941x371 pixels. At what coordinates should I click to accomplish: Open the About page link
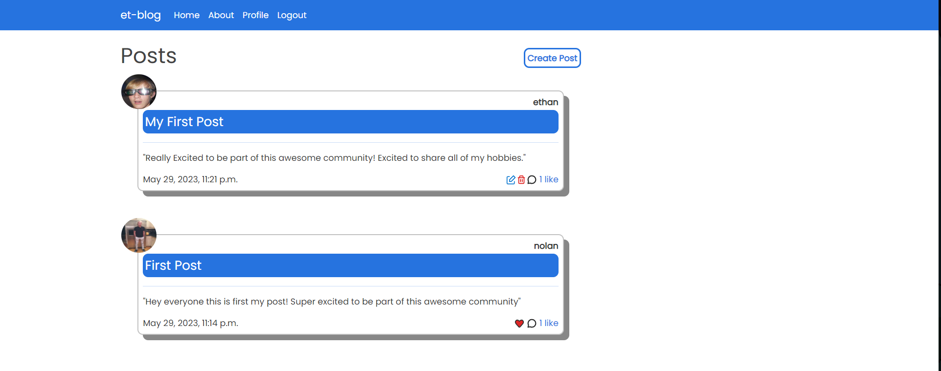(x=221, y=15)
